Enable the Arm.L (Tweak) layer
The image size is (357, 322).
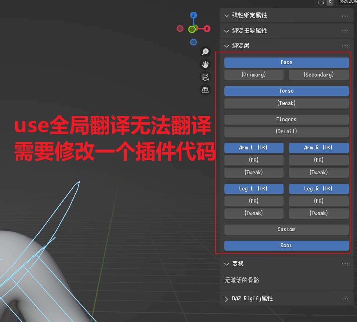254,173
